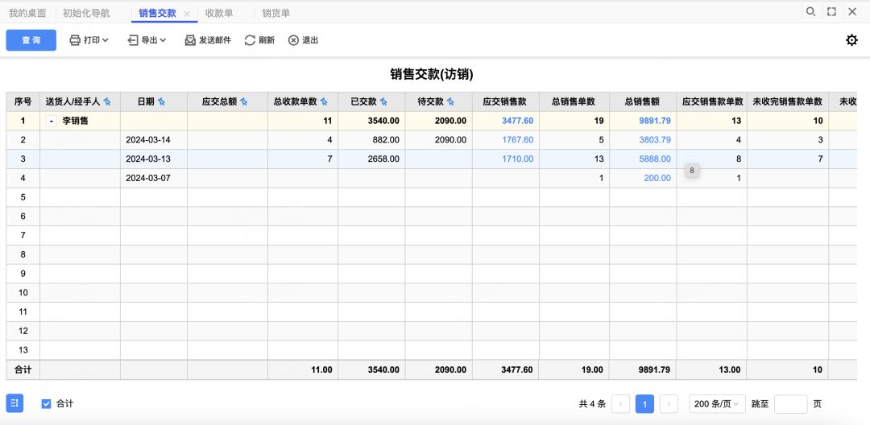The image size is (870, 425).
Task: Open row 1 总销售额 link 9891.79
Action: [654, 121]
